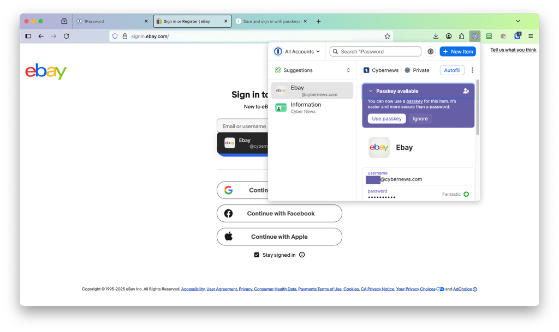Open the User Agreement footer link
Screen dimensions: 559x332
pyautogui.click(x=222, y=289)
